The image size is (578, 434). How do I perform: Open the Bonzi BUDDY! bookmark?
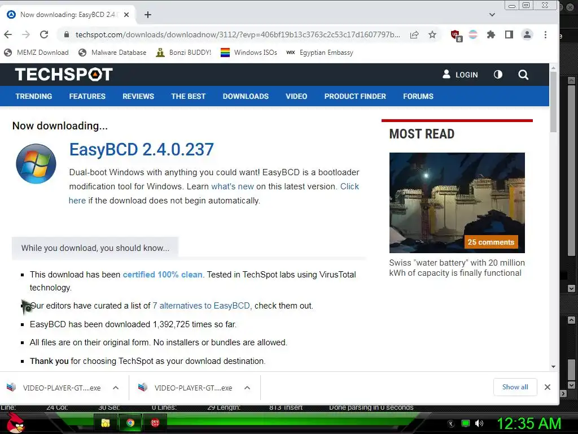[x=183, y=53]
